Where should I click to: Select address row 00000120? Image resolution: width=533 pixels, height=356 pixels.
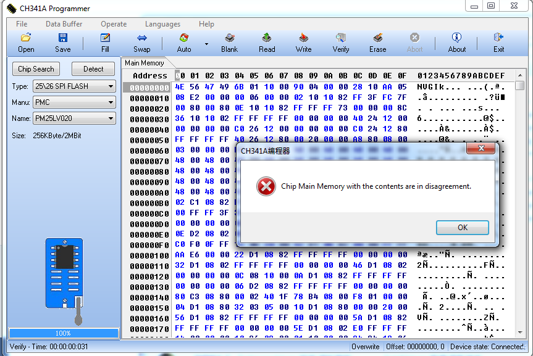click(x=149, y=276)
